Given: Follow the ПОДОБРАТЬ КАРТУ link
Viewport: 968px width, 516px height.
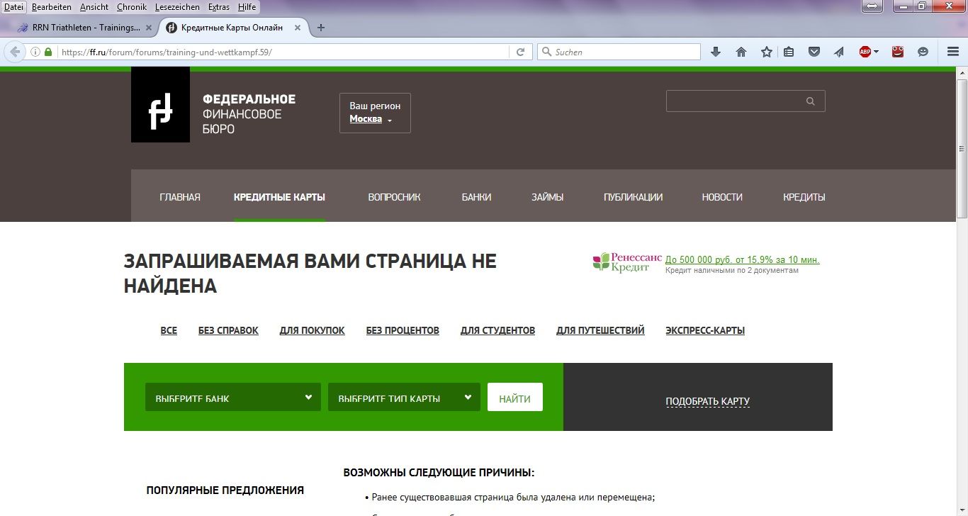Looking at the screenshot, I should [x=707, y=401].
